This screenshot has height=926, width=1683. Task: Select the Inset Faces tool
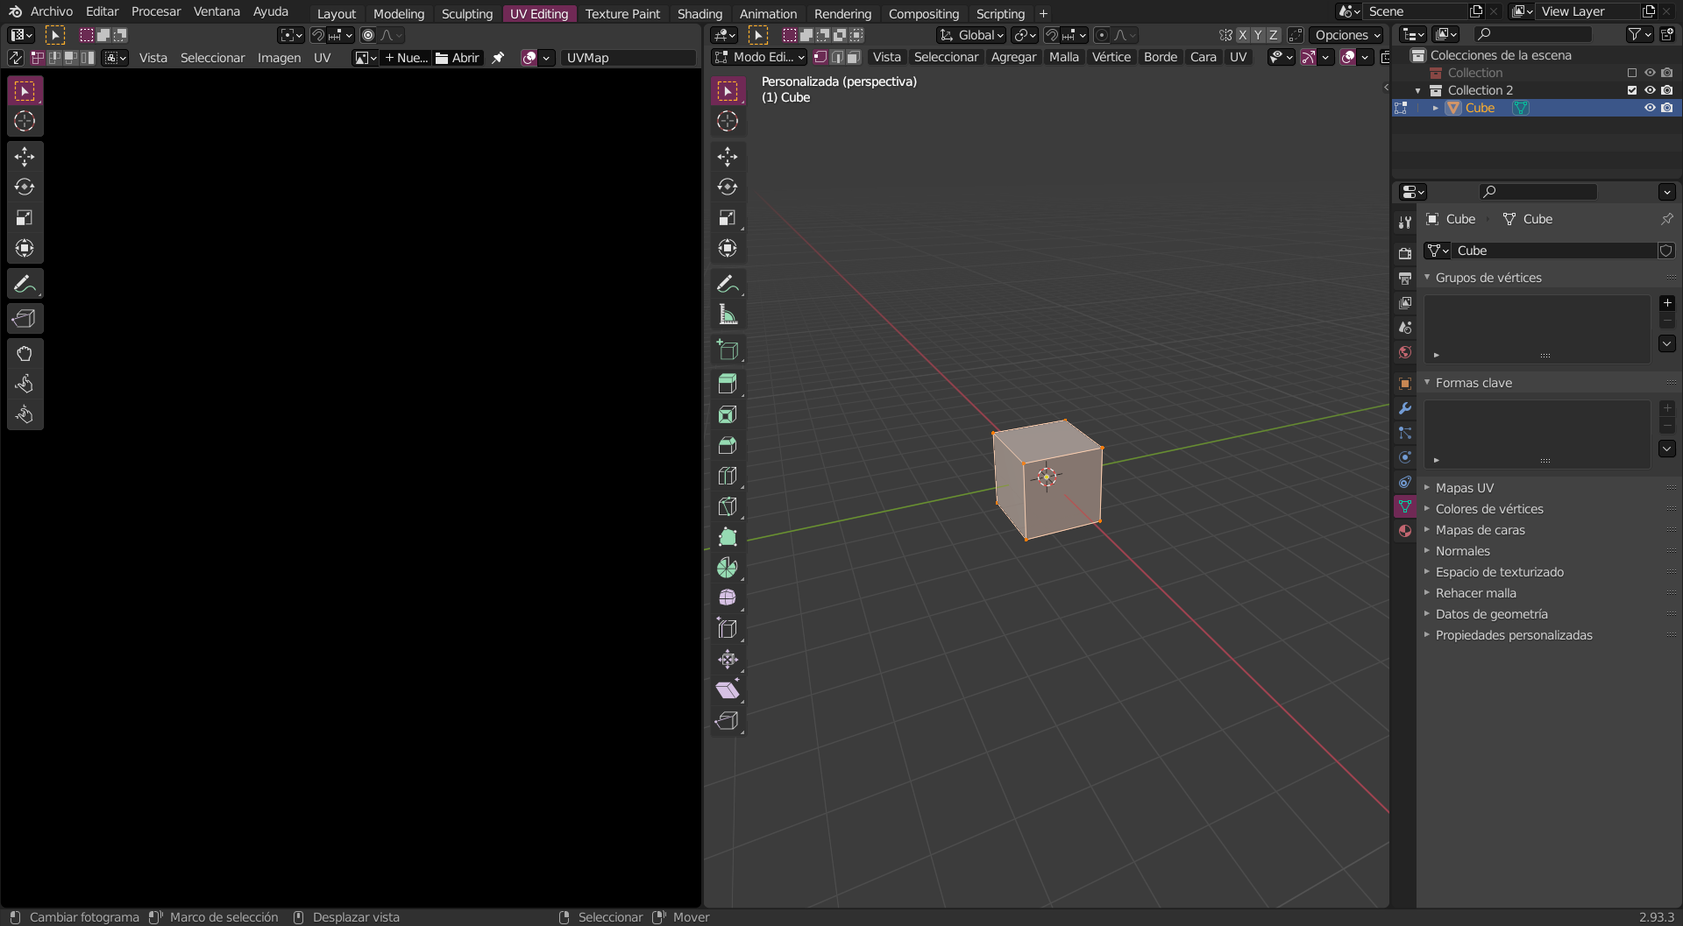tap(728, 414)
